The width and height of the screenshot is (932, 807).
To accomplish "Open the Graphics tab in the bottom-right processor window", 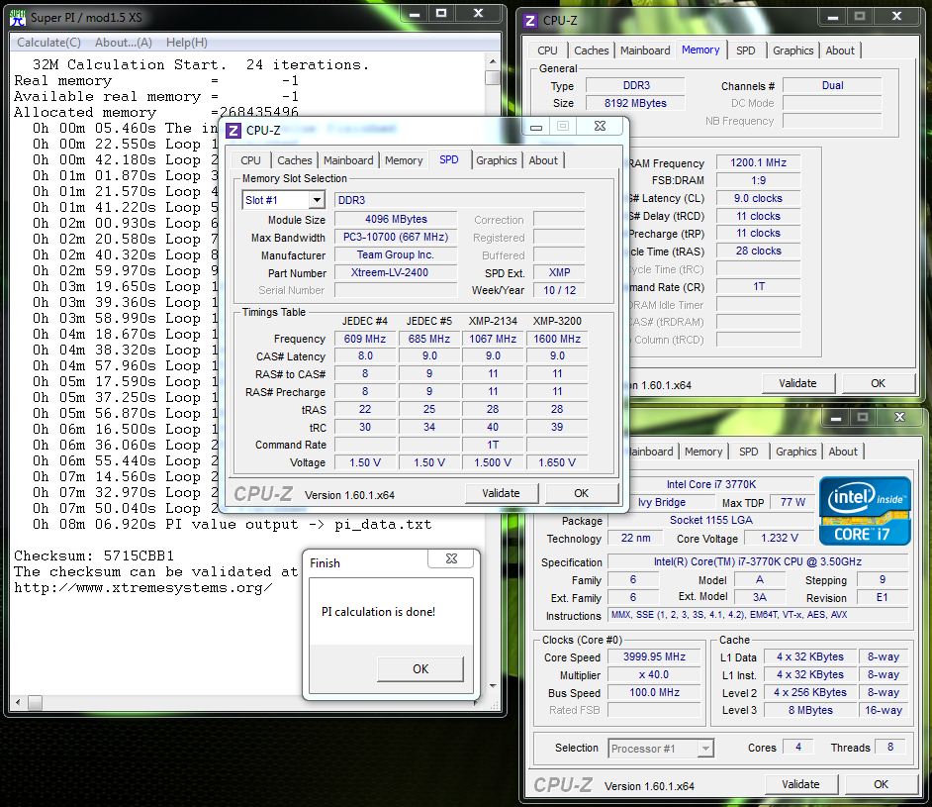I will tap(795, 452).
